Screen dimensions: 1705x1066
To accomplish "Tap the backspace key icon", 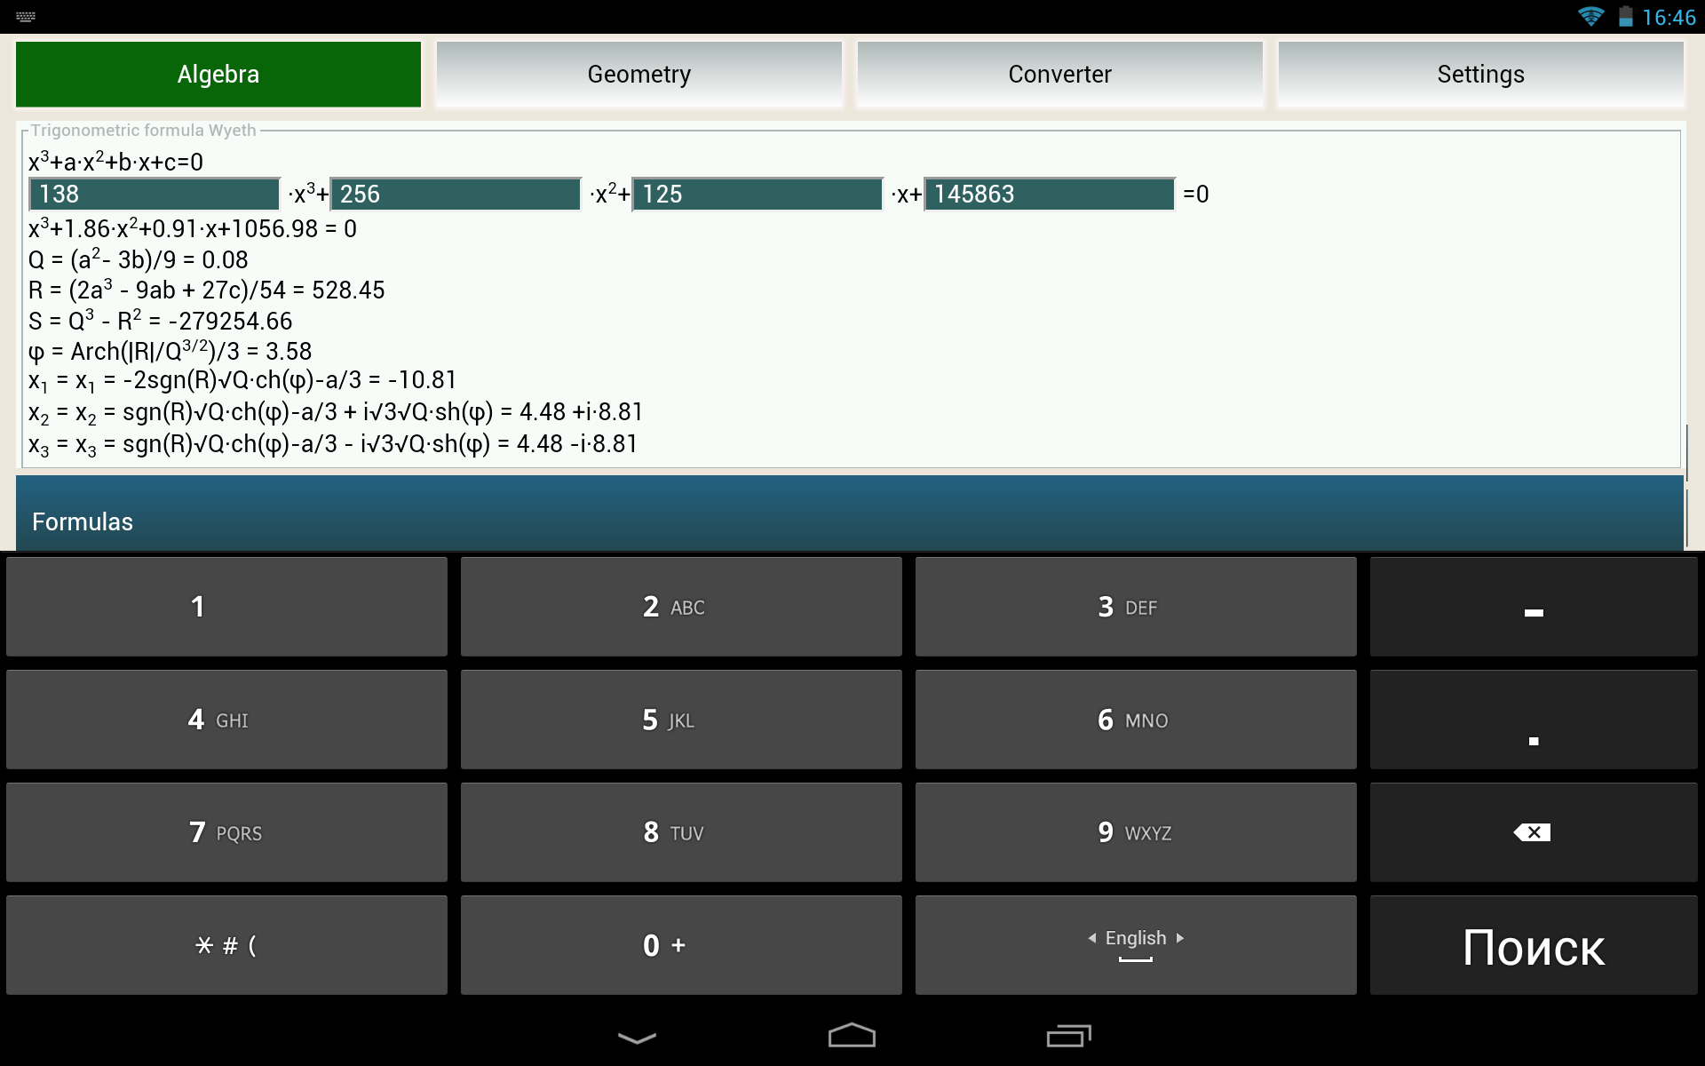I will [x=1533, y=832].
